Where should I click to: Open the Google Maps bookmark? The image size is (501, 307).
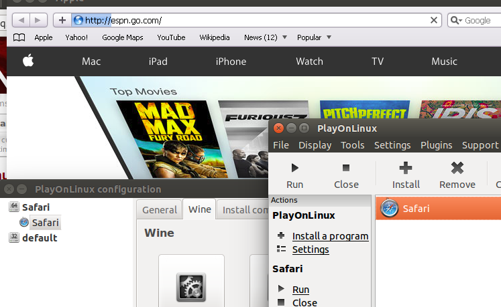click(x=122, y=37)
